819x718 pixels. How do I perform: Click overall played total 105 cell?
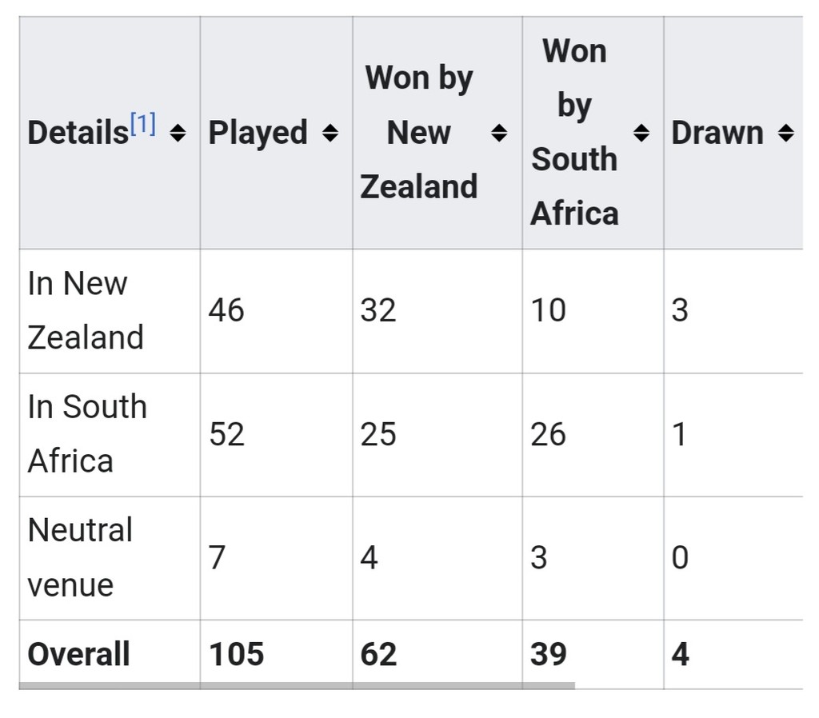coord(236,654)
